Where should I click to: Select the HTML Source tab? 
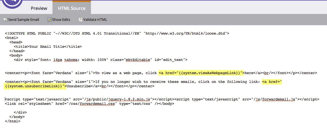[x=72, y=8]
